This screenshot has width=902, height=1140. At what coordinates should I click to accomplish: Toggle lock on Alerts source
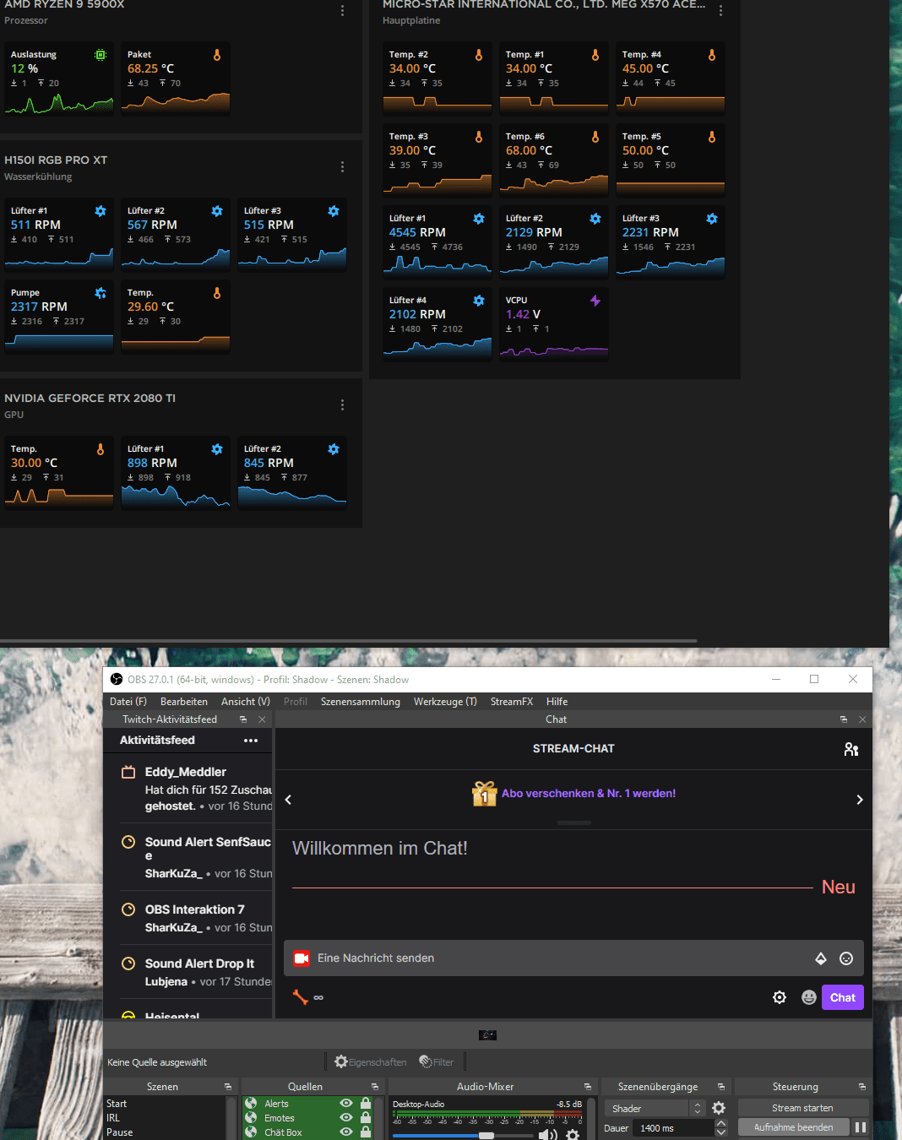point(366,1104)
